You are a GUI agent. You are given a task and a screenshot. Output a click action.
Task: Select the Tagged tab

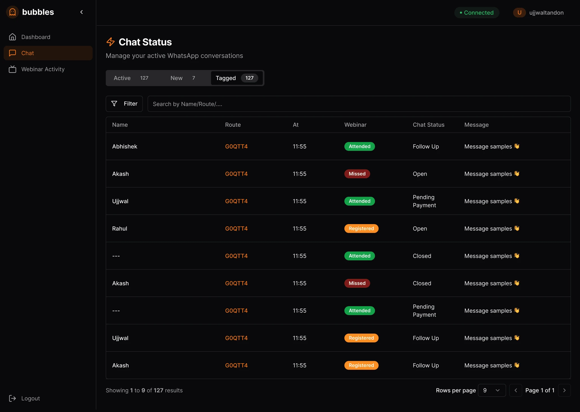[237, 78]
